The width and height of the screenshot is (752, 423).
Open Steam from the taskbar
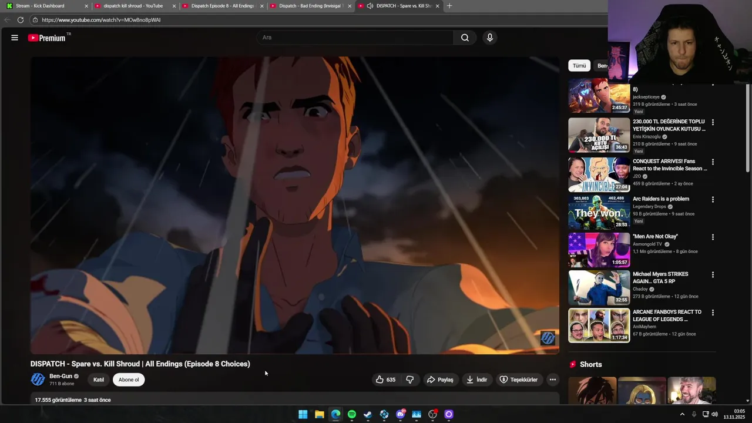(x=368, y=414)
